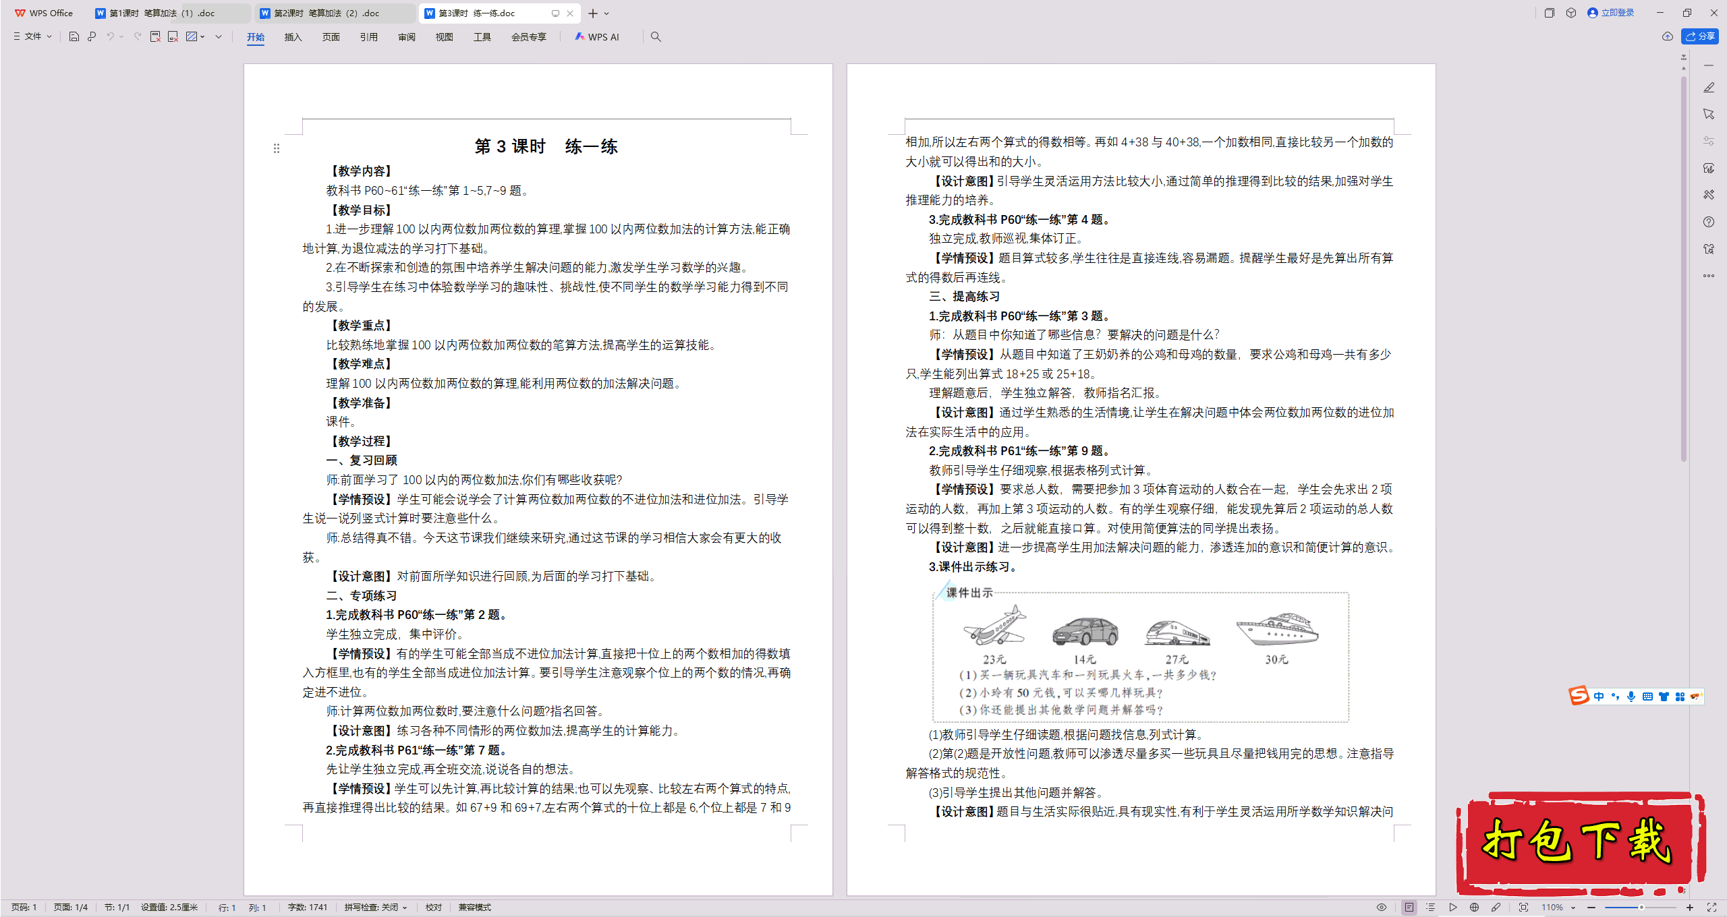
Task: Click the selection cursor icon in right sidebar
Action: (x=1709, y=114)
